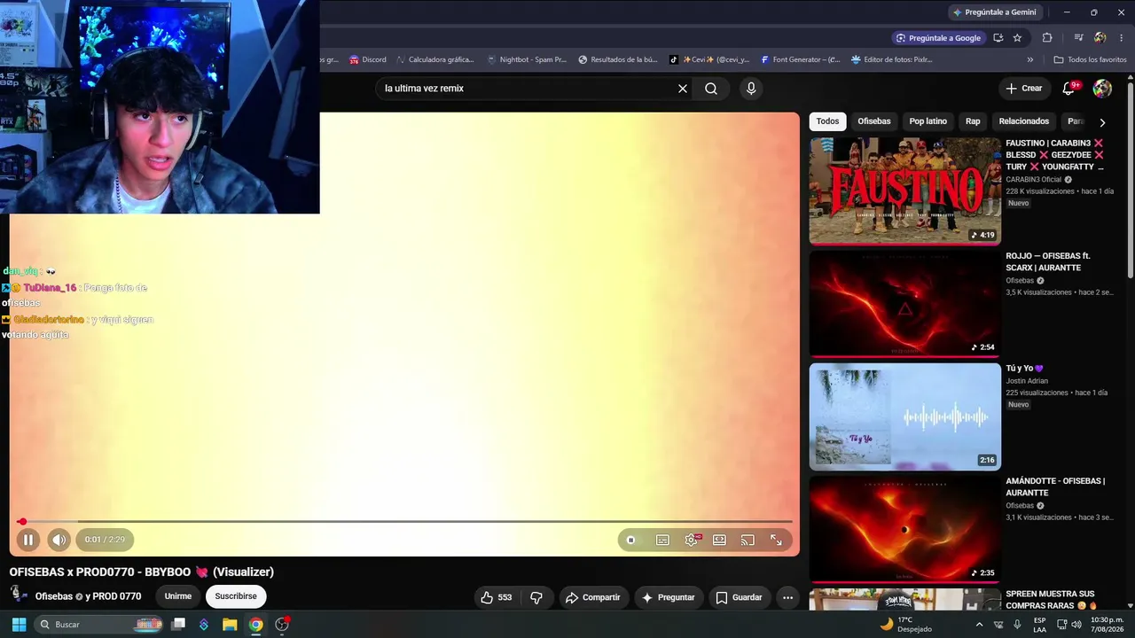
Task: Select the Rap filter chip
Action: pos(973,121)
